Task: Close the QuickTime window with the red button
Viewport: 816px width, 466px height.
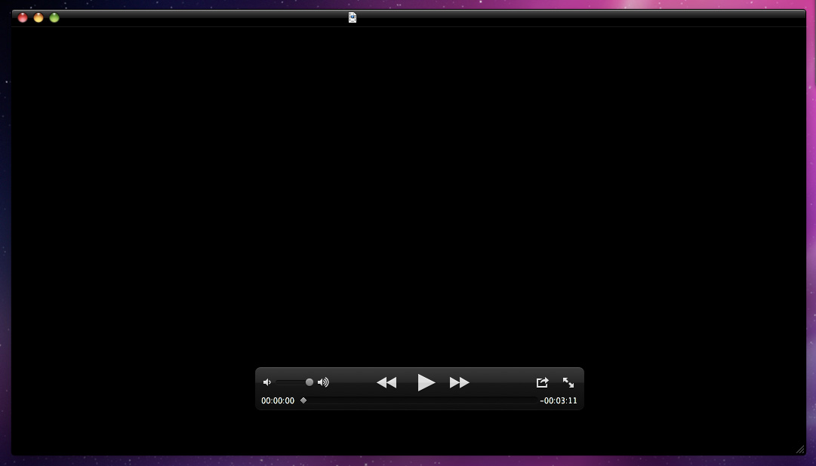Action: pos(23,17)
